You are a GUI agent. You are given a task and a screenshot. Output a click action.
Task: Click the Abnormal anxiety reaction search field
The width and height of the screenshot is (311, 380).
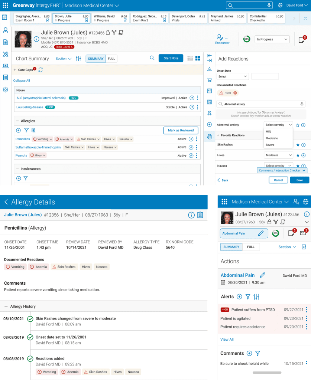(x=260, y=104)
